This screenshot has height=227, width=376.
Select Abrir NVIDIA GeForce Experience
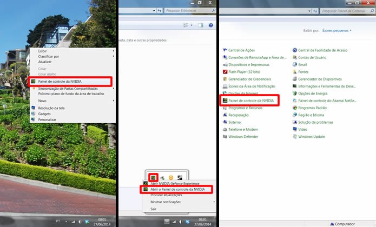pyautogui.click(x=175, y=183)
